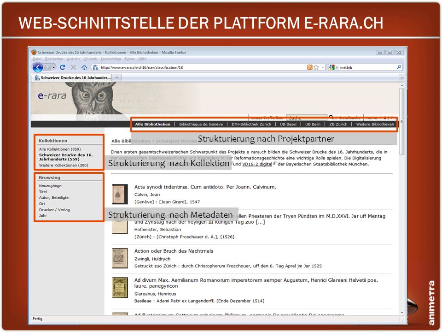The height and width of the screenshot is (332, 442).
Task: Open Action oder Bruch des Nachtmals
Action: tap(174, 251)
